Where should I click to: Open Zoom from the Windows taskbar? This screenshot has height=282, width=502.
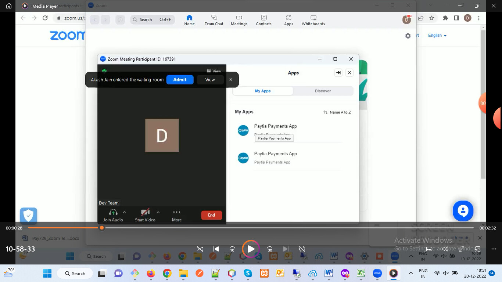click(377, 273)
